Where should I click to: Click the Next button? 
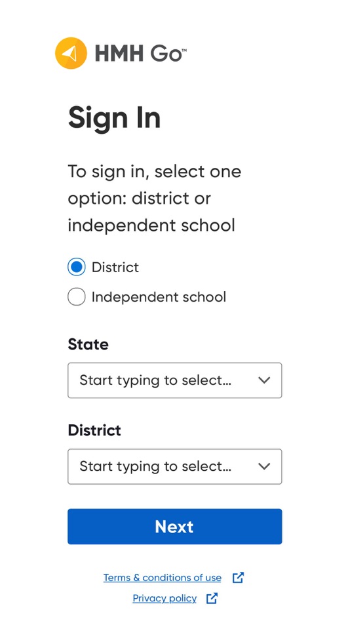coord(175,527)
